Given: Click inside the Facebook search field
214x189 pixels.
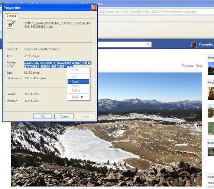Looking at the screenshot, I should click(x=121, y=44).
